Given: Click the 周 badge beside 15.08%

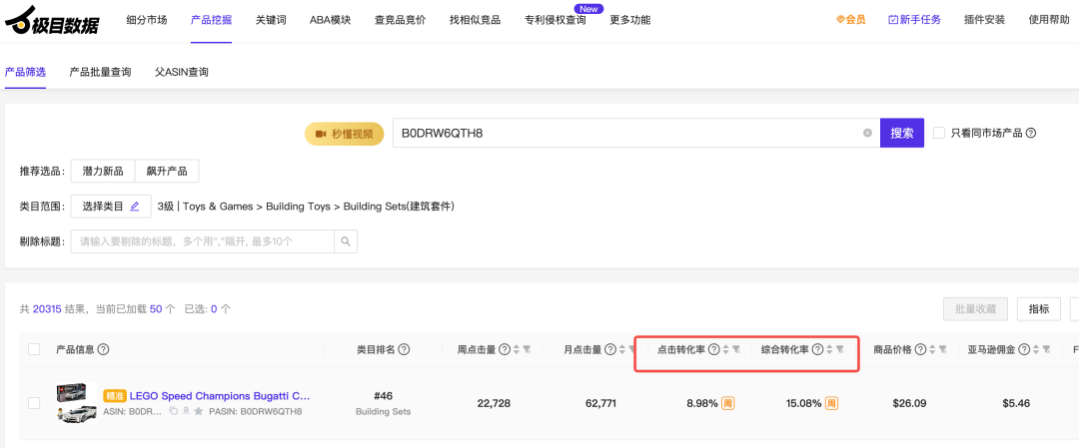Looking at the screenshot, I should (831, 403).
